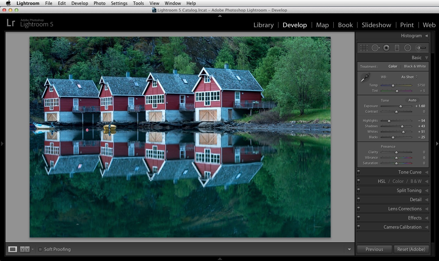Switch to the Library module

263,25
